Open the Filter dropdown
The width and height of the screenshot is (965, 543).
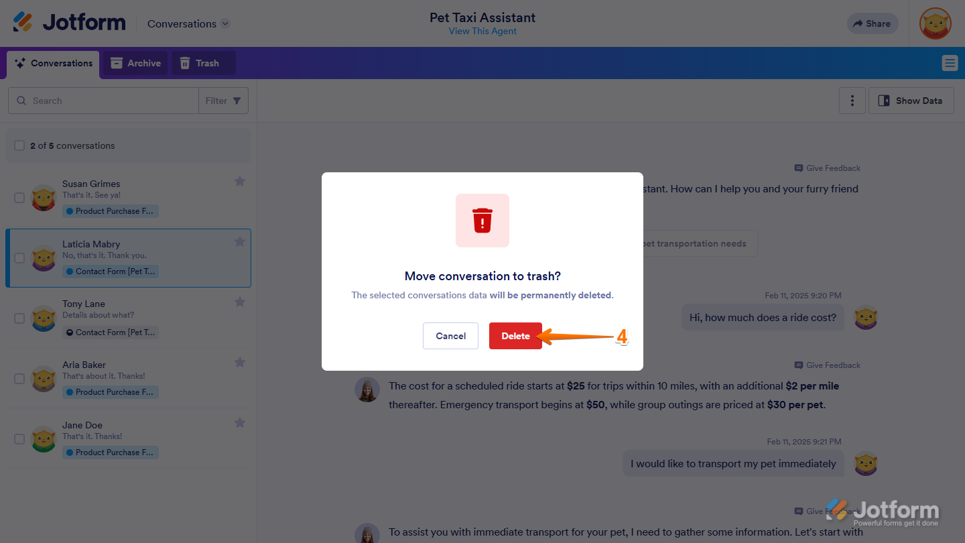coord(223,101)
